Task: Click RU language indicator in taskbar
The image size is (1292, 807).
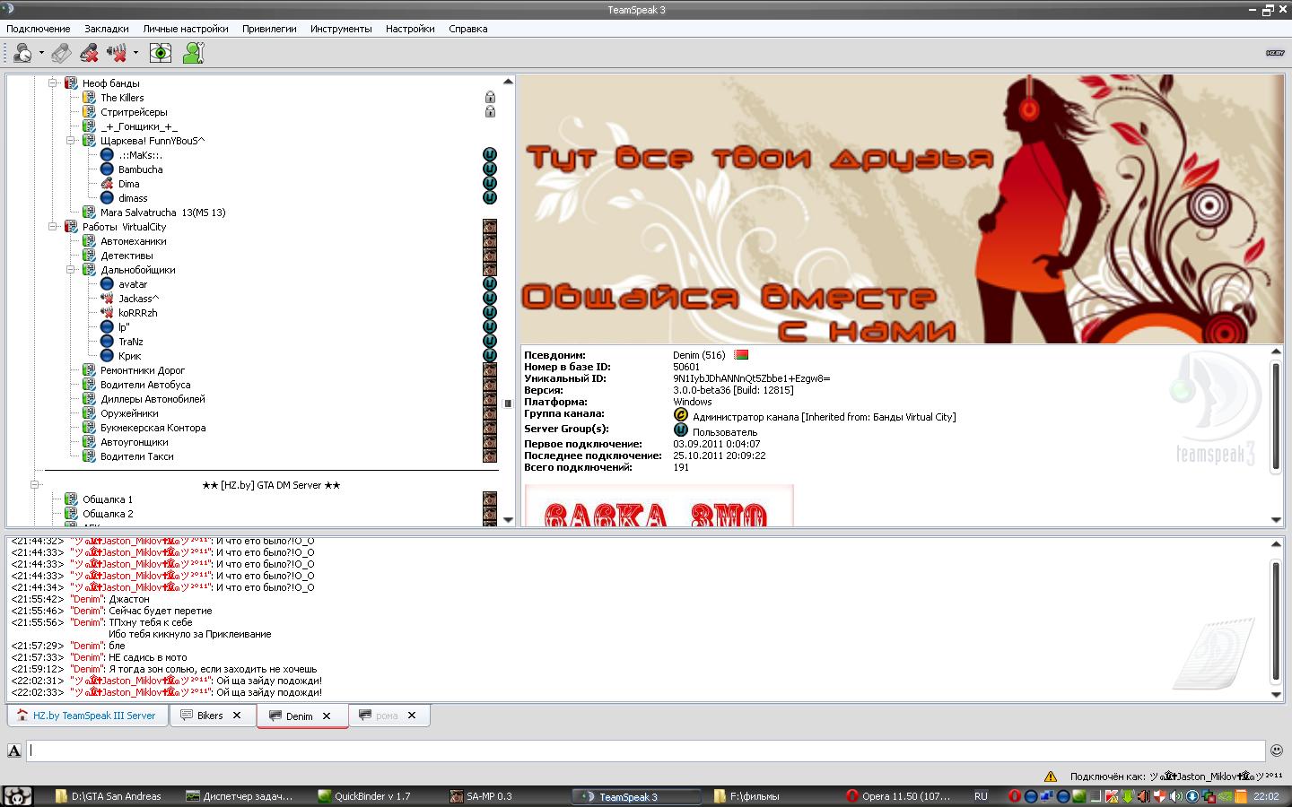Action: (981, 796)
